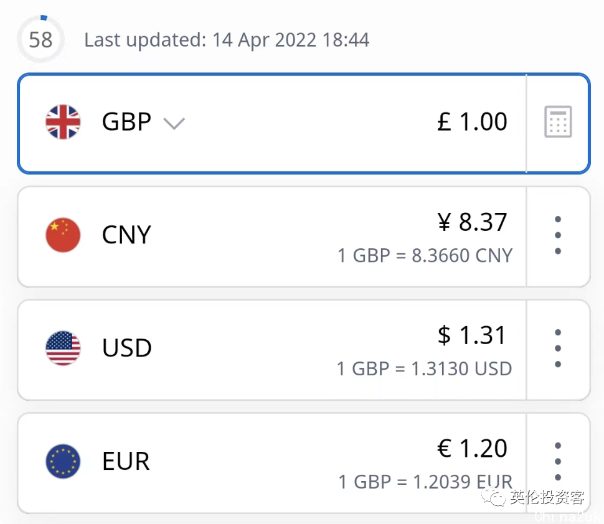
Task: Click the European Union flag icon
Action: pos(63,461)
